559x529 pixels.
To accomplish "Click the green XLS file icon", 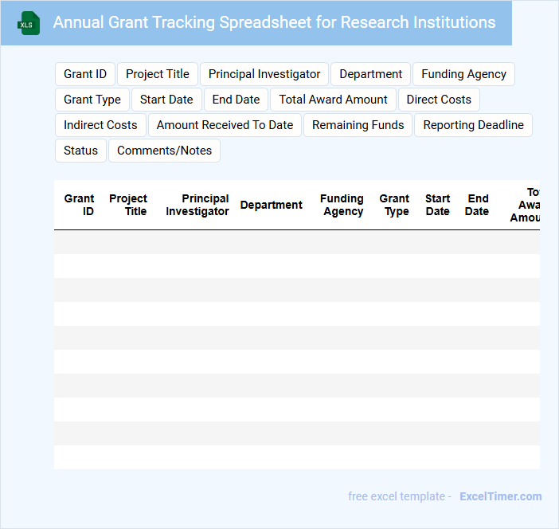I will coord(29,24).
